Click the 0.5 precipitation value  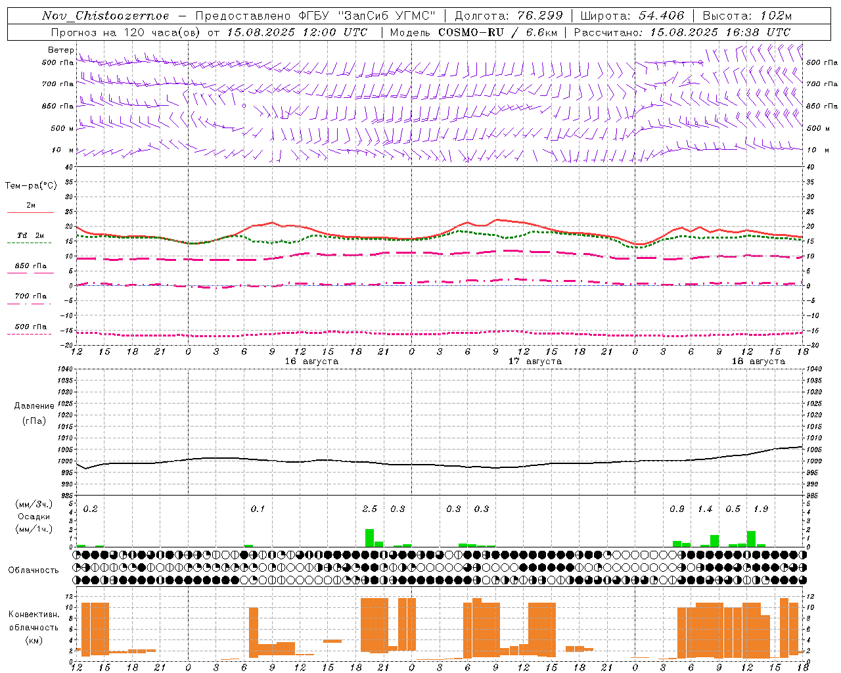[x=733, y=509]
